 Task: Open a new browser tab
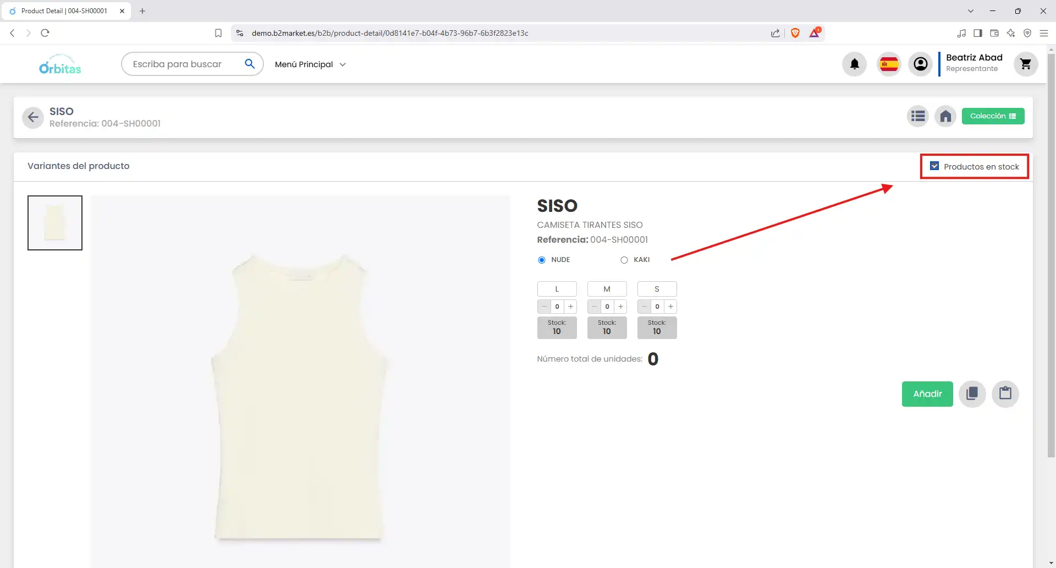[x=142, y=11]
